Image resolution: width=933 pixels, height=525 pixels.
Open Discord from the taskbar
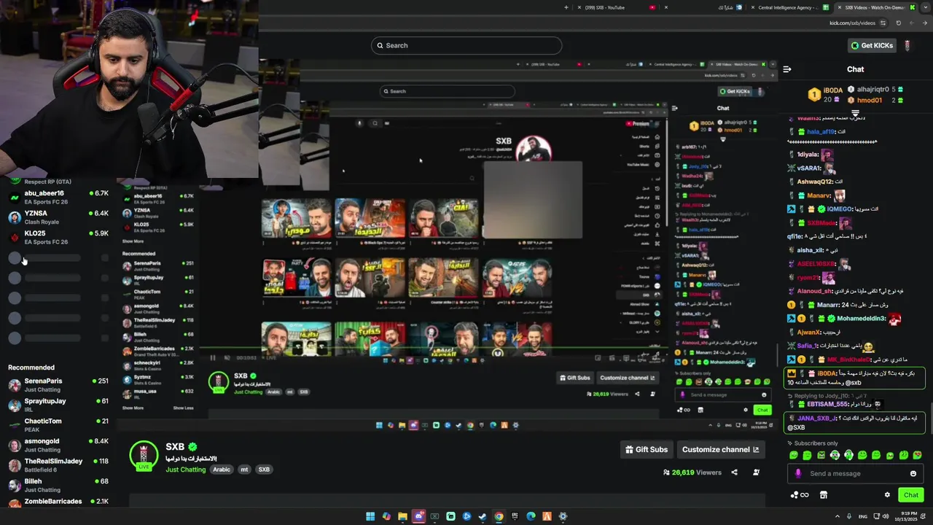418,516
